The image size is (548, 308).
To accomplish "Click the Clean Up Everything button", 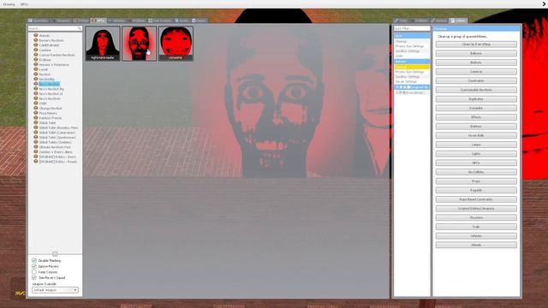I will point(476,44).
